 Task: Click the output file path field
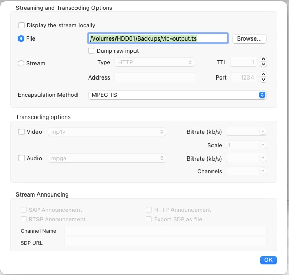[158, 38]
